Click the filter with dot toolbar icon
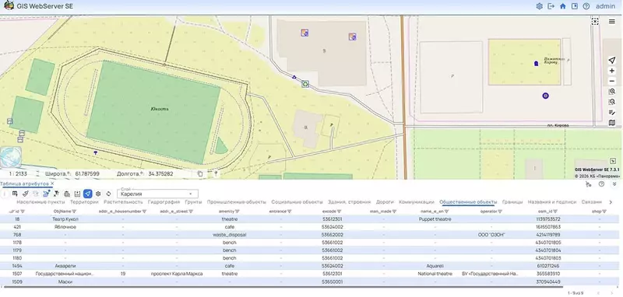The width and height of the screenshot is (623, 297). coord(46,194)
